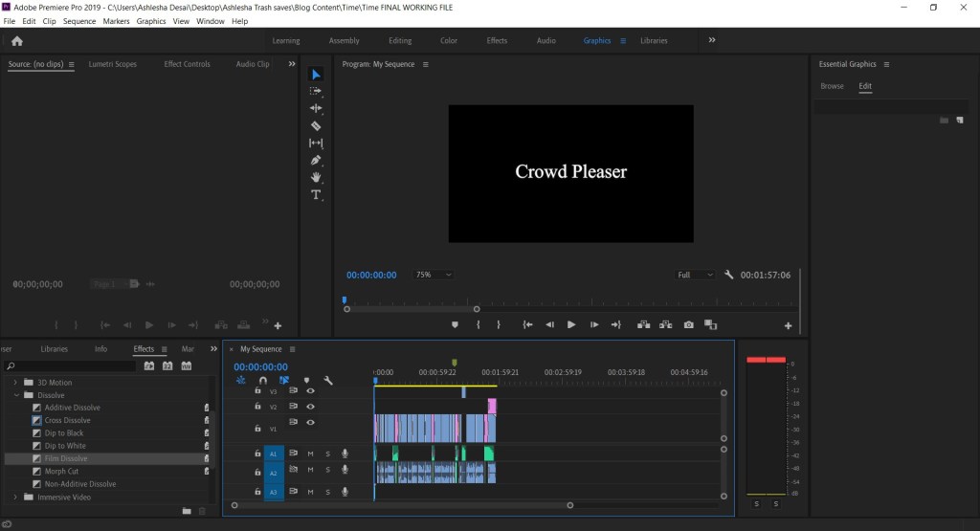The width and height of the screenshot is (980, 531).
Task: Toggle lock on track V3
Action: tap(257, 391)
